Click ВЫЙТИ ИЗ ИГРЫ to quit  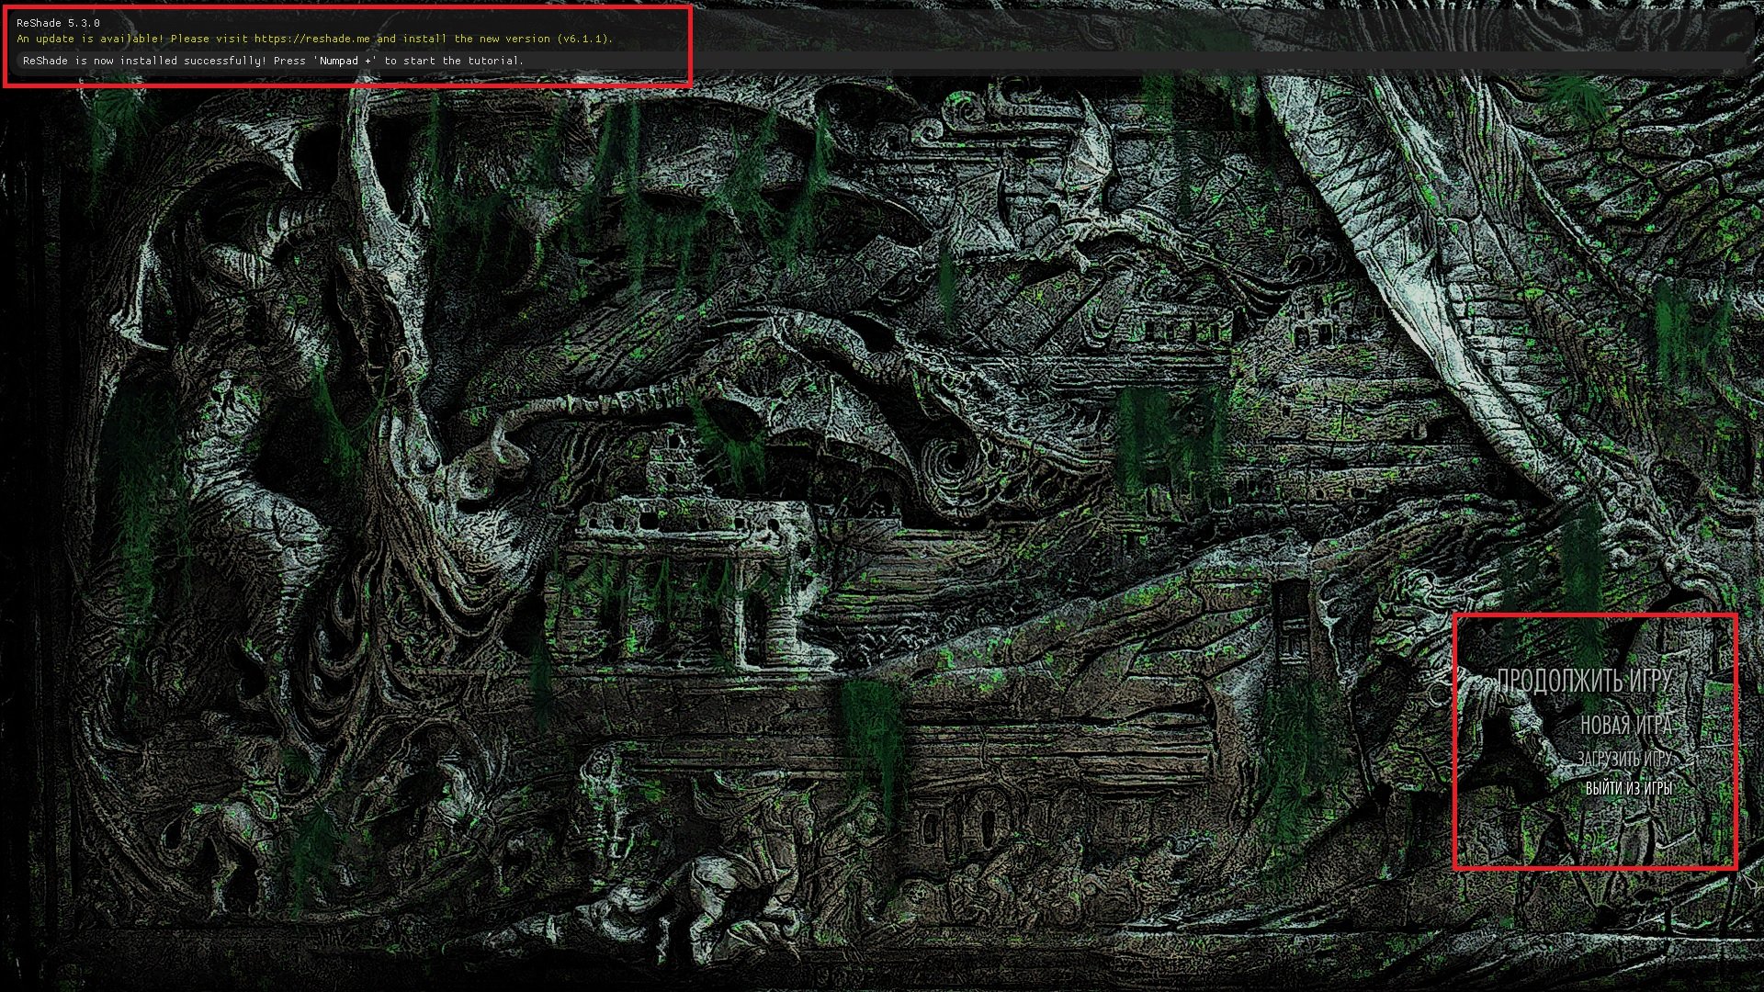tap(1628, 788)
